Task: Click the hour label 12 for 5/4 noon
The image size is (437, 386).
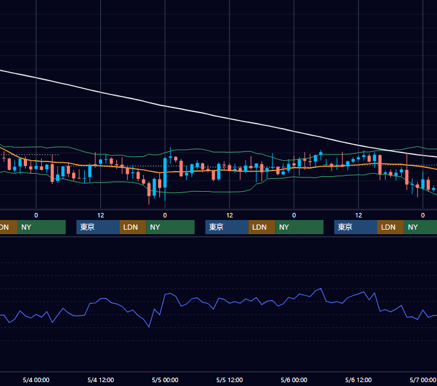Action: 101,216
